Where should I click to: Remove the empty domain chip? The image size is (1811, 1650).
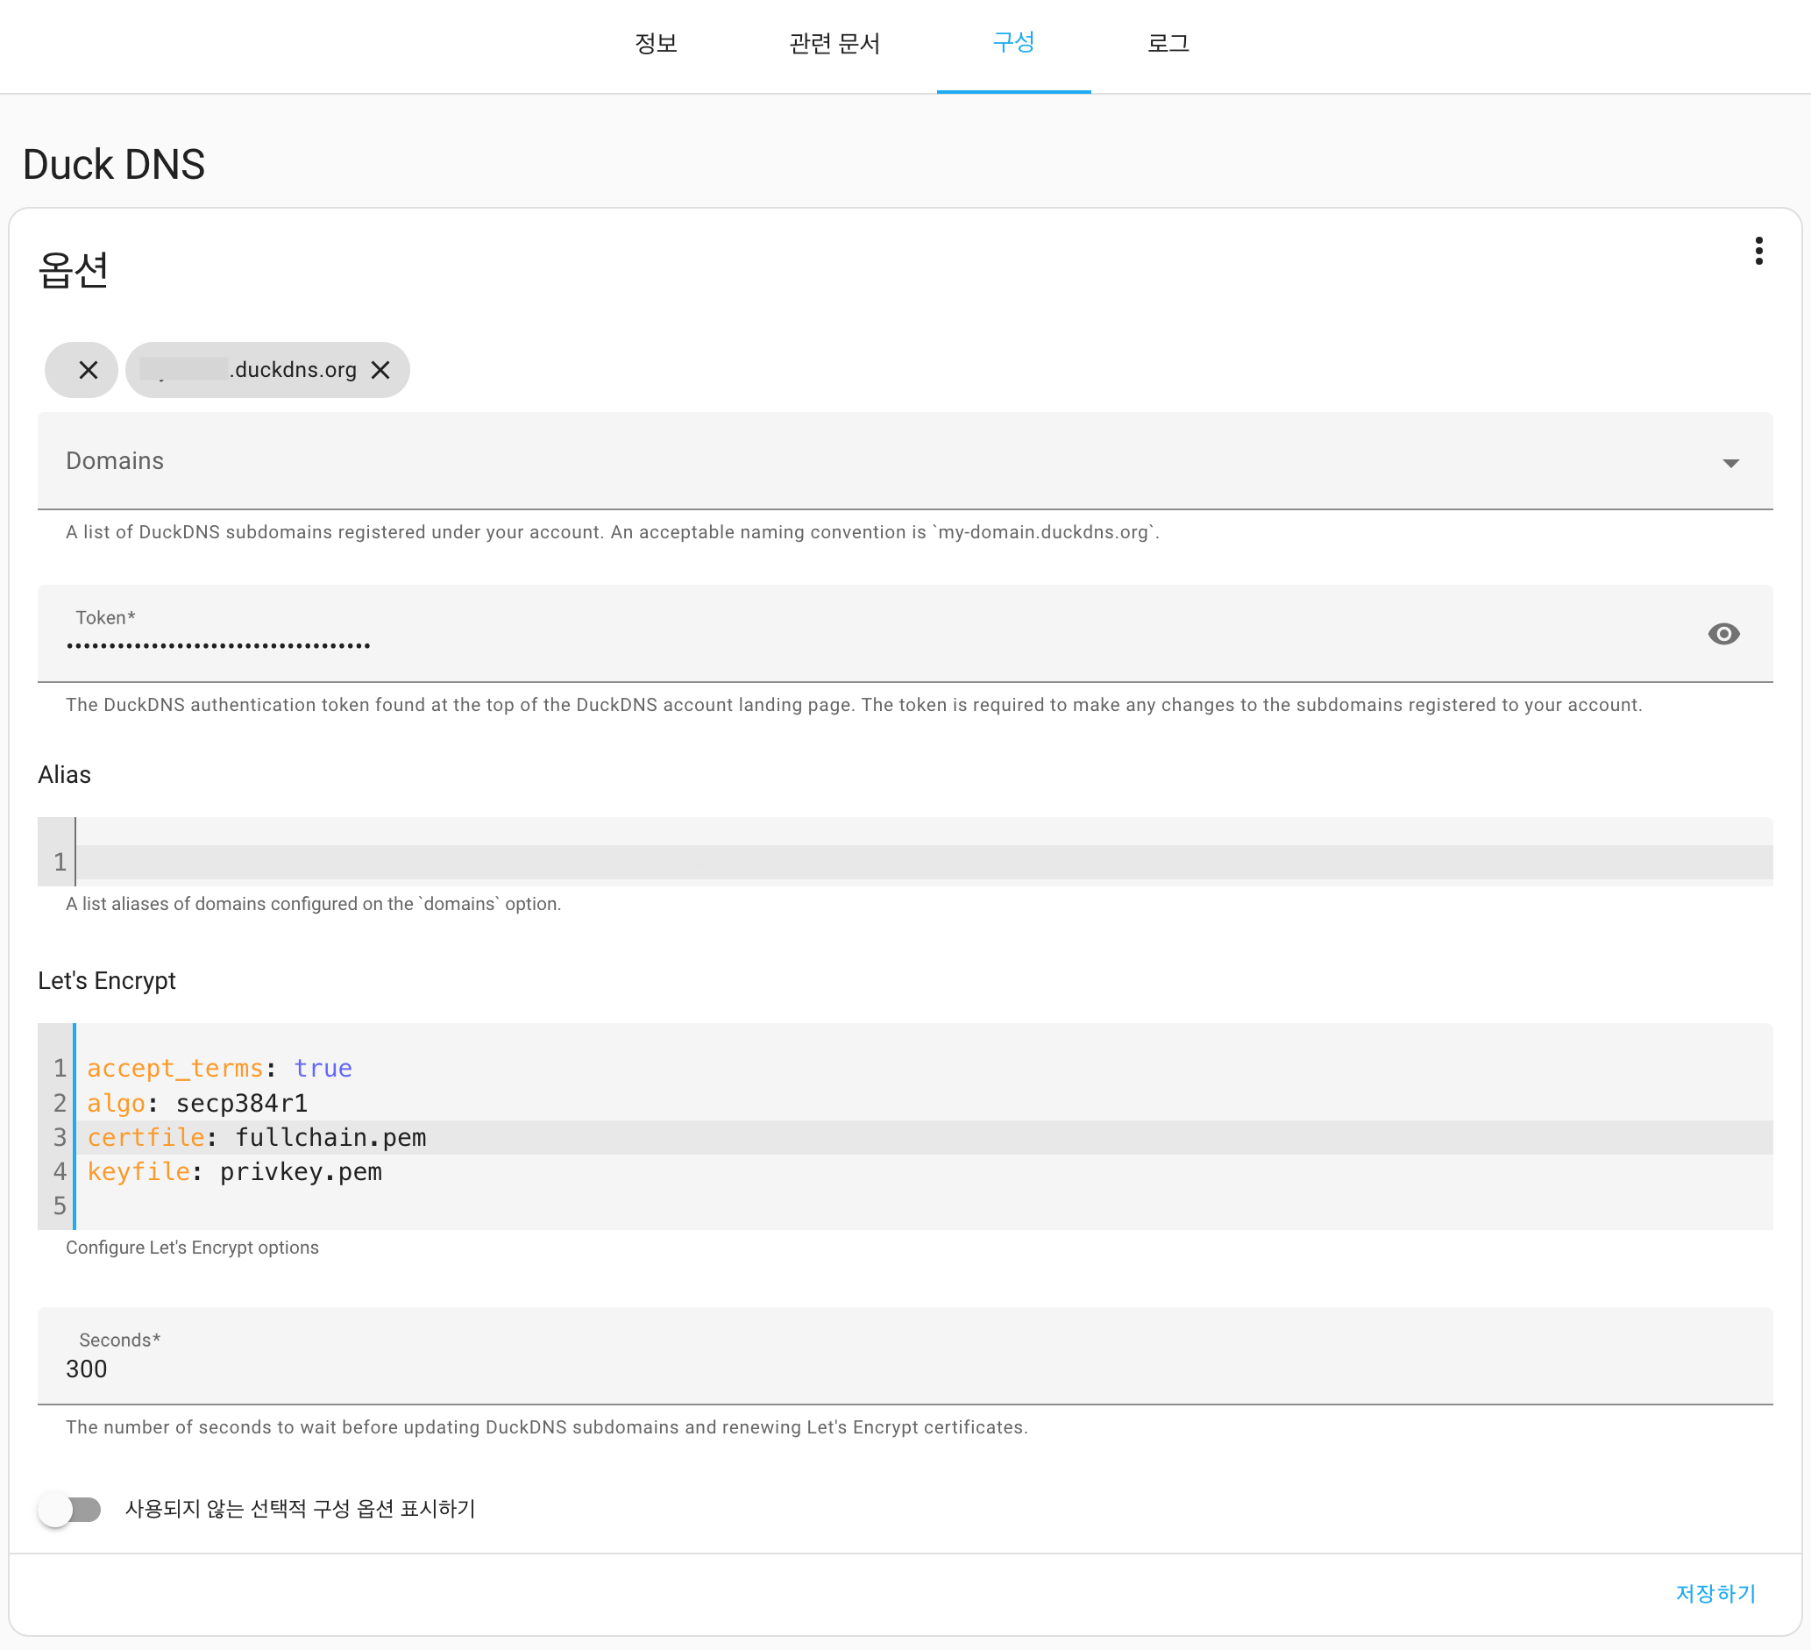(x=88, y=369)
